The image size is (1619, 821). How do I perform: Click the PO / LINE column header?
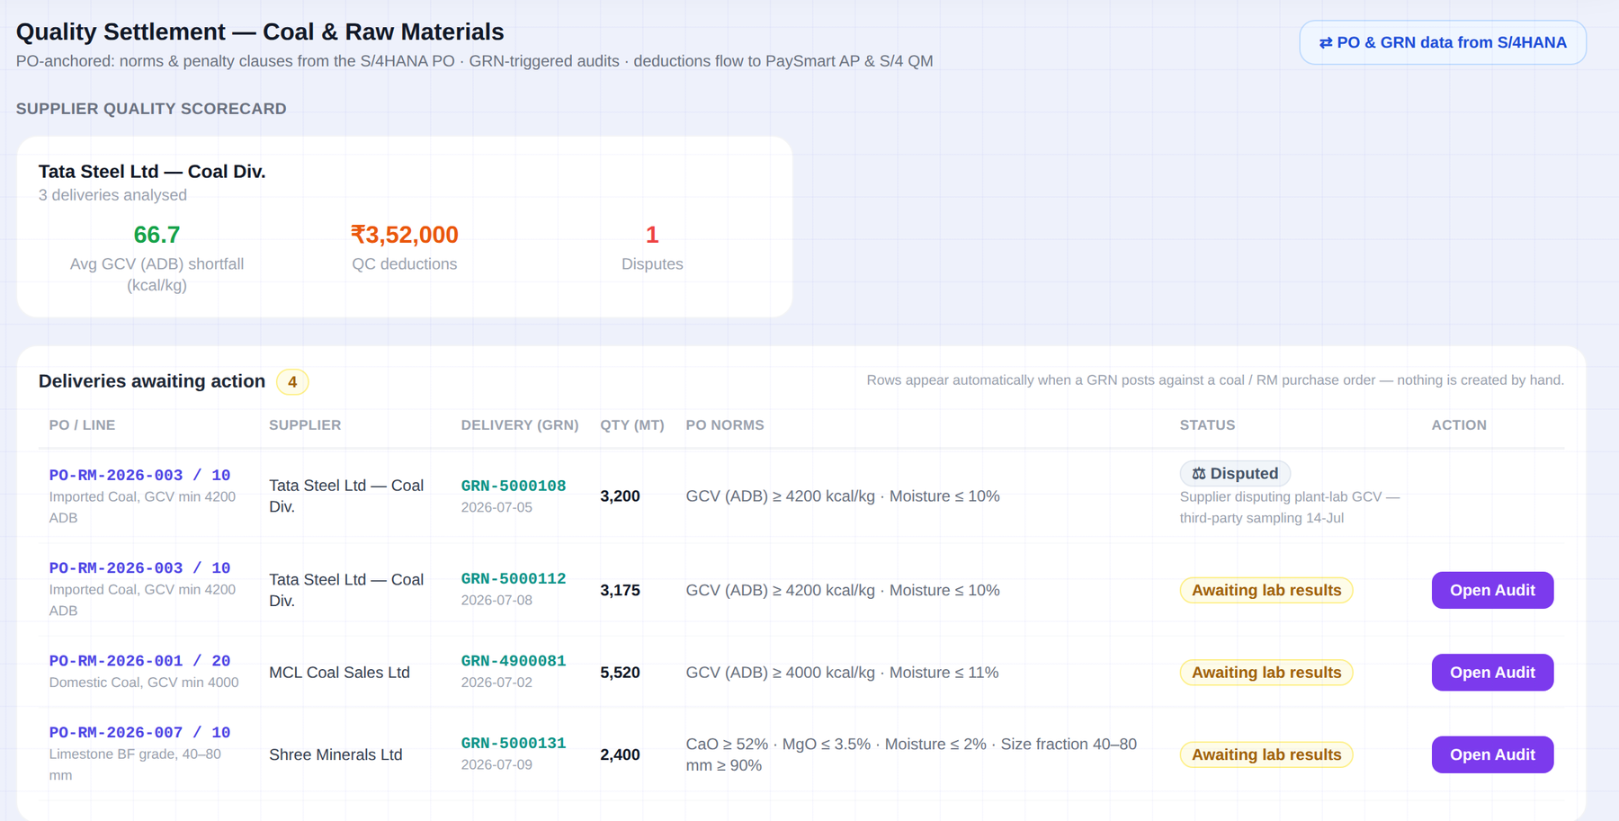82,425
